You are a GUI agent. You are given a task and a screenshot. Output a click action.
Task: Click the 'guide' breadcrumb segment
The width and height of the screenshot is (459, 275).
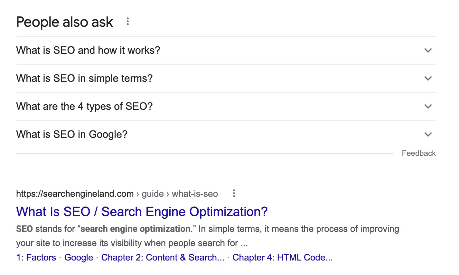[153, 194]
